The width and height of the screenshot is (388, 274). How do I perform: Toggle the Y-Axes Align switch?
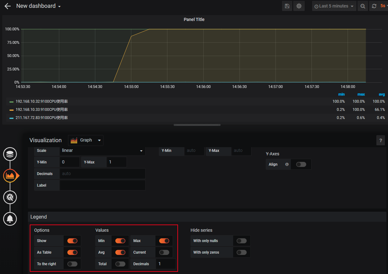click(x=301, y=164)
